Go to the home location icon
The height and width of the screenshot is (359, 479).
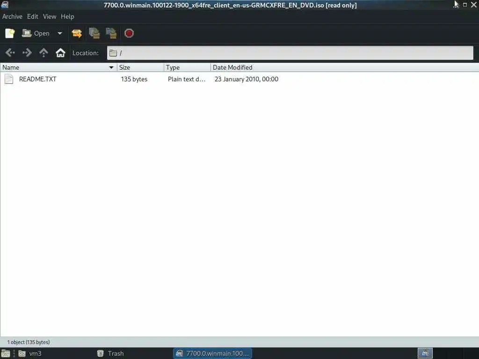click(60, 53)
